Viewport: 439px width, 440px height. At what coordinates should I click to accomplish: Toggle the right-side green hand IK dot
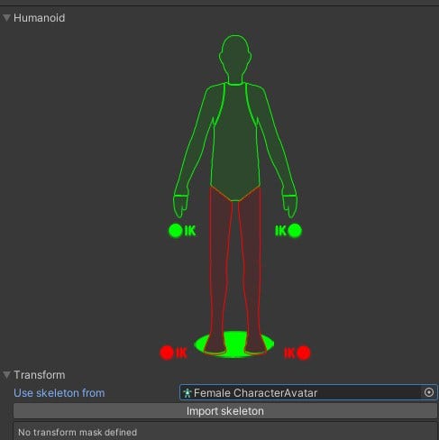point(295,231)
